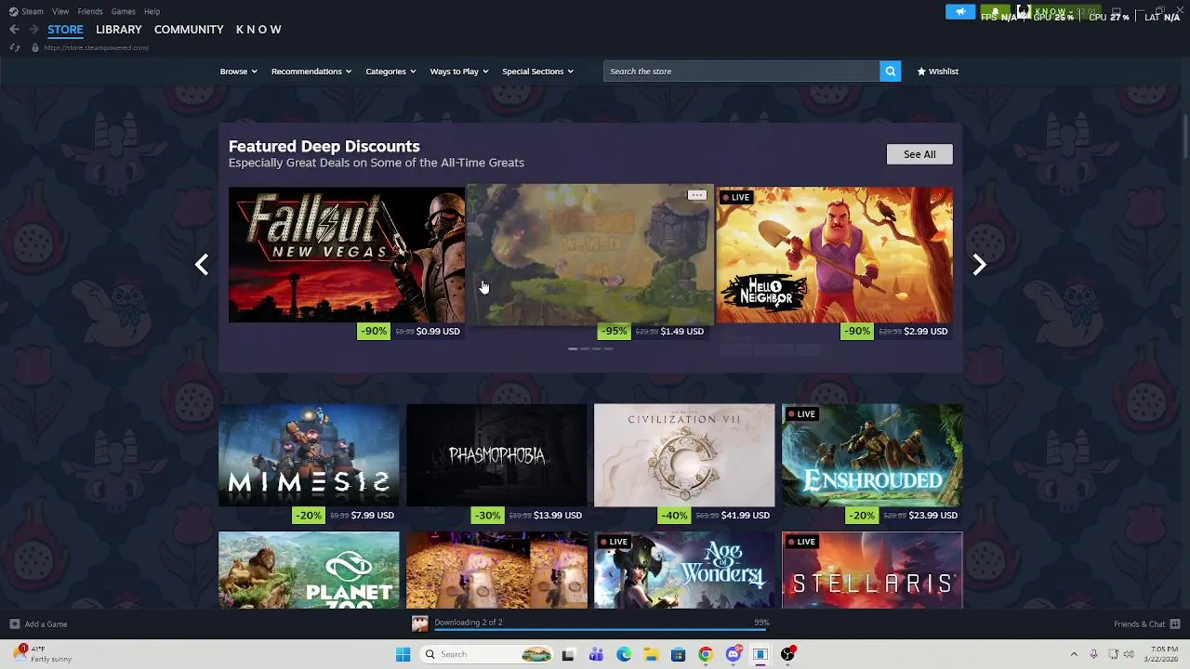Screen dimensions: 1190x669
Task: Open the Age of Wonders 4 capsule
Action: 684,571
